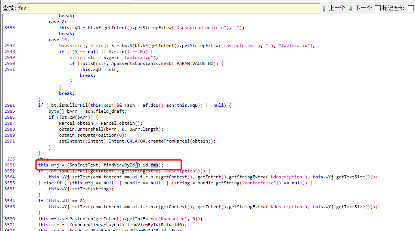
Task: Click the green up arrow icon
Action: pos(324,8)
